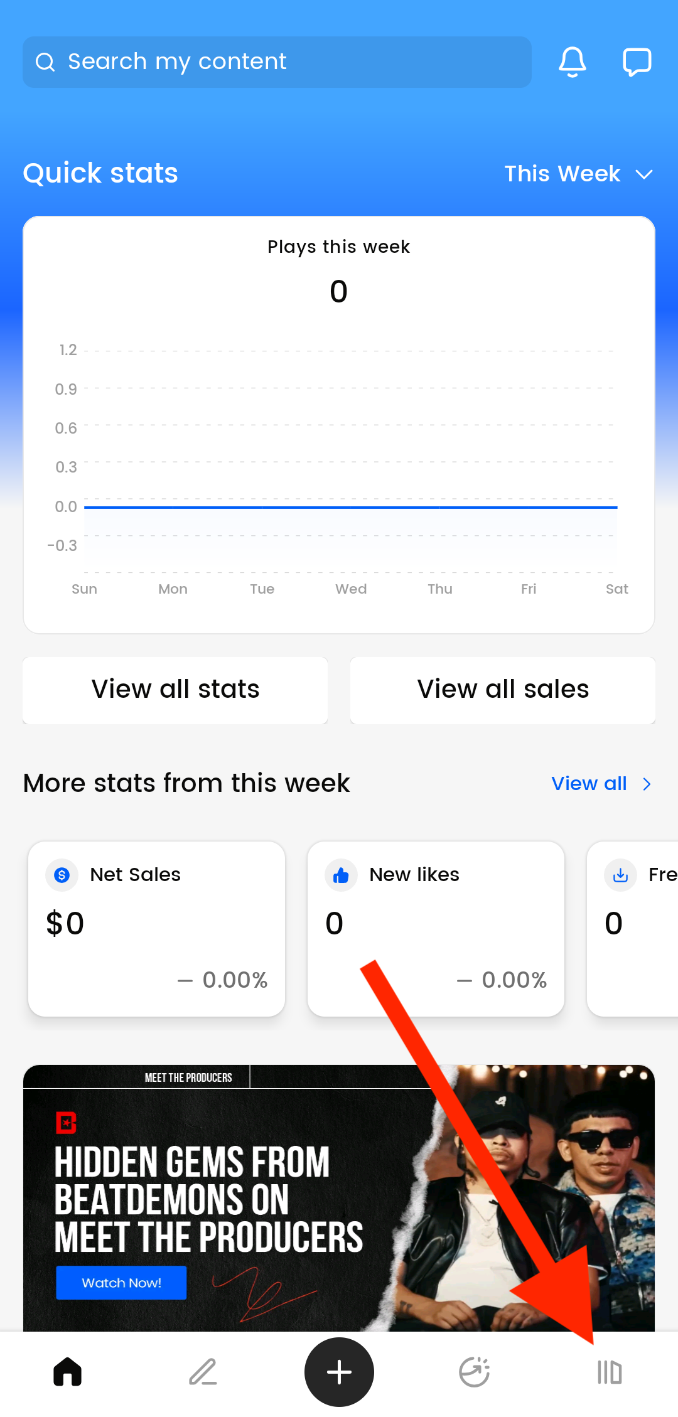Click View all stats button
The image size is (678, 1417).
pos(175,690)
